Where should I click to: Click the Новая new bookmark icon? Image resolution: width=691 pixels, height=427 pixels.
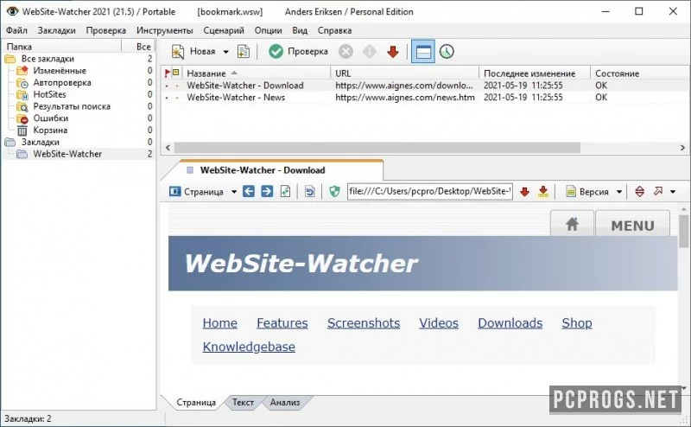pyautogui.click(x=178, y=52)
